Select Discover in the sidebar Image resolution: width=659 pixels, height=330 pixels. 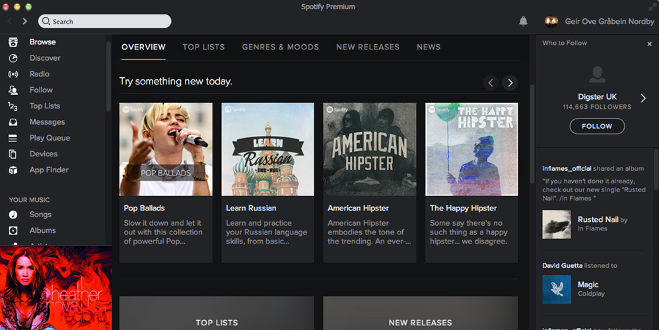(x=44, y=58)
